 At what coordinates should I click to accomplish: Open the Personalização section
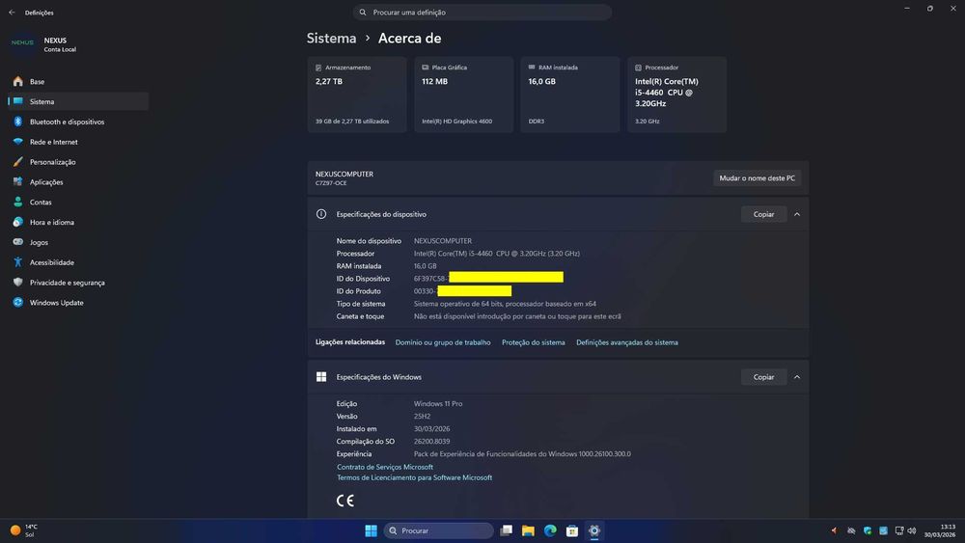coord(78,162)
